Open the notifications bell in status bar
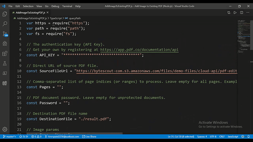253x142 pixels. coord(249,137)
